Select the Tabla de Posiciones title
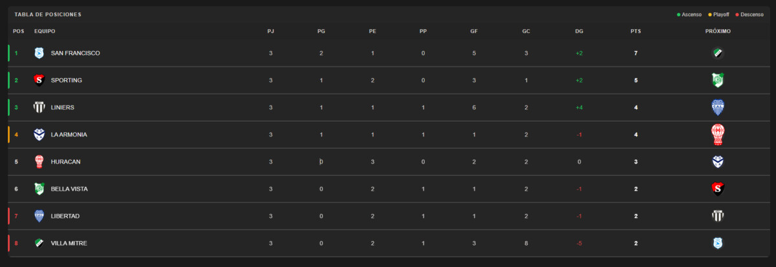This screenshot has width=776, height=267. 48,14
